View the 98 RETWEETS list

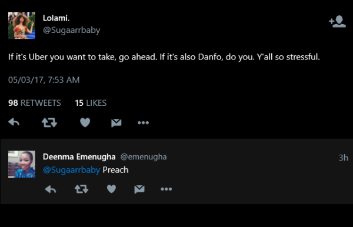click(x=35, y=103)
